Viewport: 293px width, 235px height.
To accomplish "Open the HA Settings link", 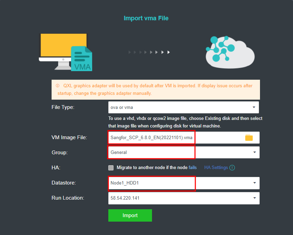I will coord(216,168).
